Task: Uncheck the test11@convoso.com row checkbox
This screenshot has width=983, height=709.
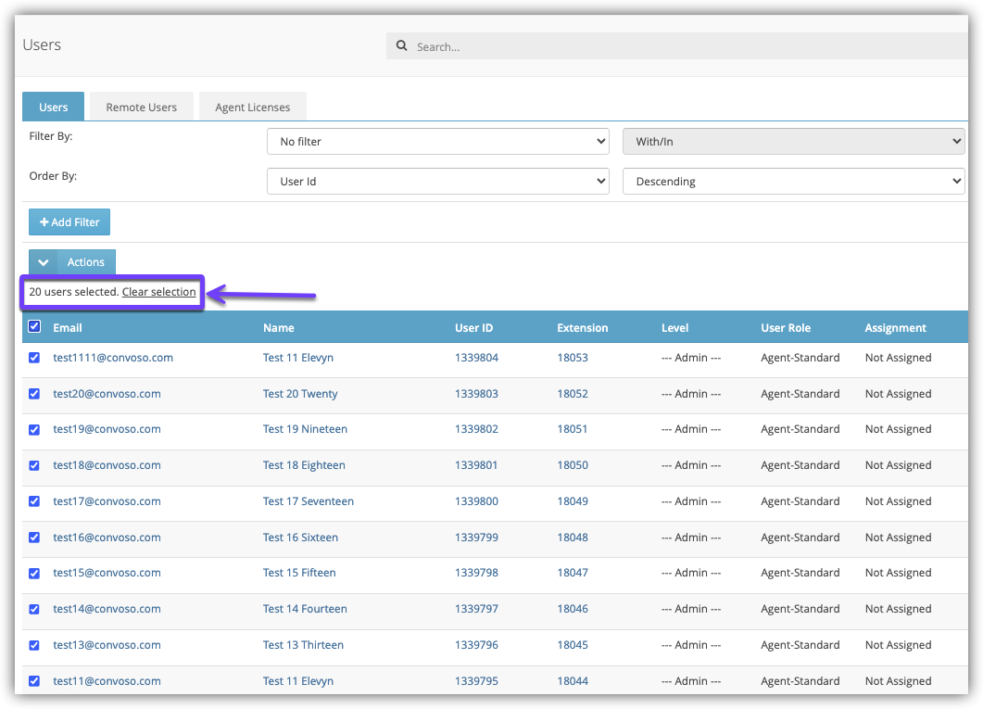Action: [34, 681]
